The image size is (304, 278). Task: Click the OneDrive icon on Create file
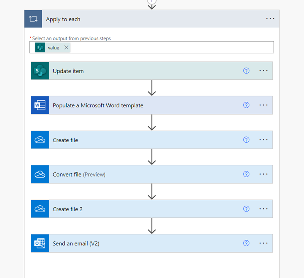click(x=40, y=140)
